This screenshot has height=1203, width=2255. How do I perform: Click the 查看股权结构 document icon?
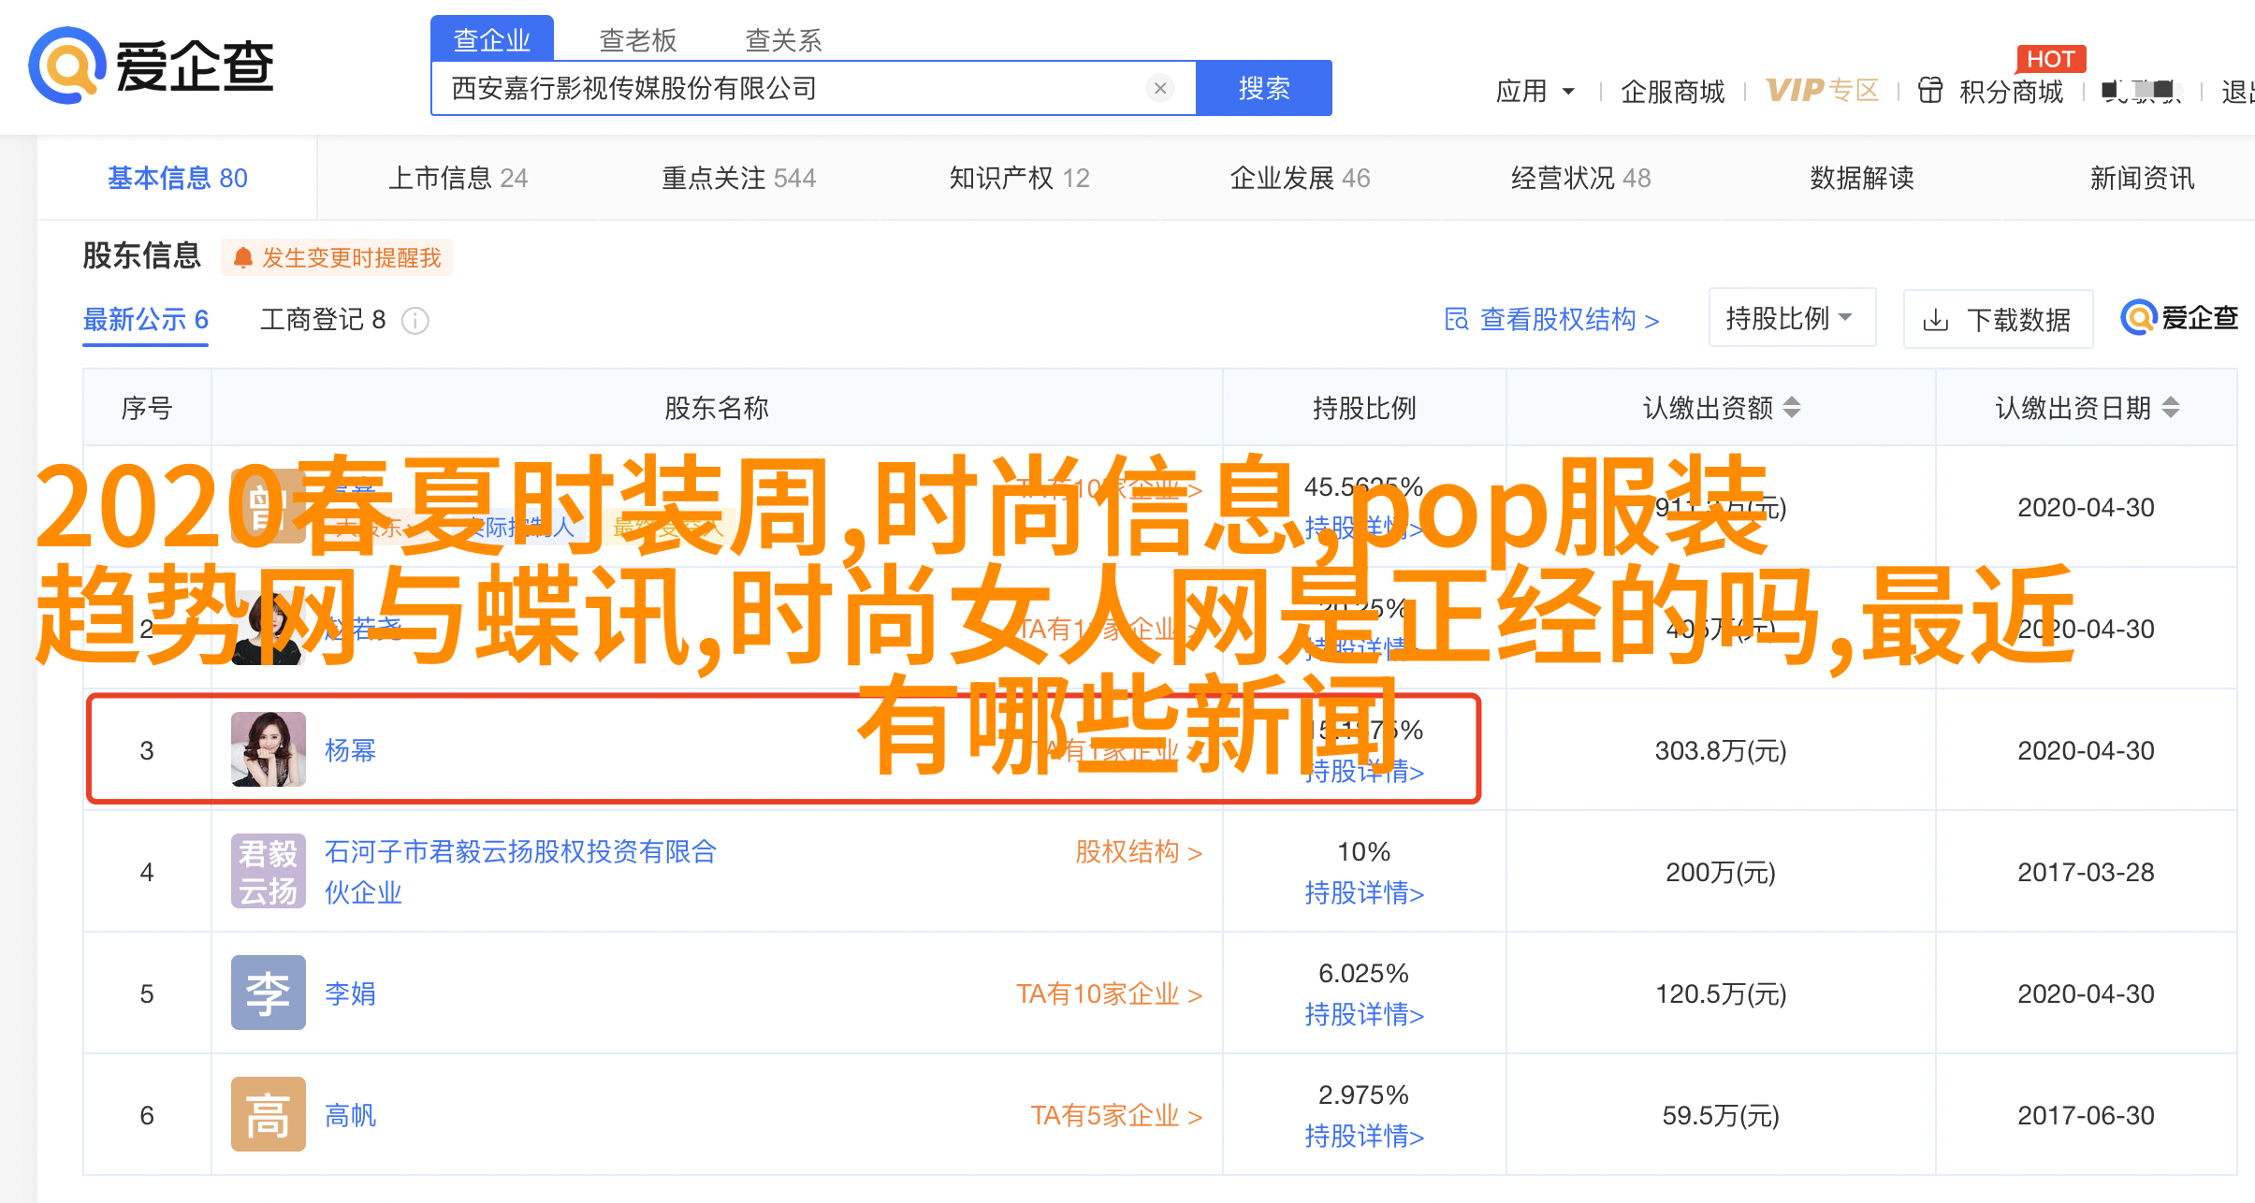pyautogui.click(x=1456, y=319)
